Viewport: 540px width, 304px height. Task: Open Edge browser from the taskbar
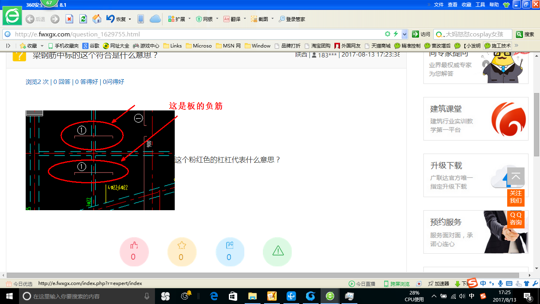[214, 296]
